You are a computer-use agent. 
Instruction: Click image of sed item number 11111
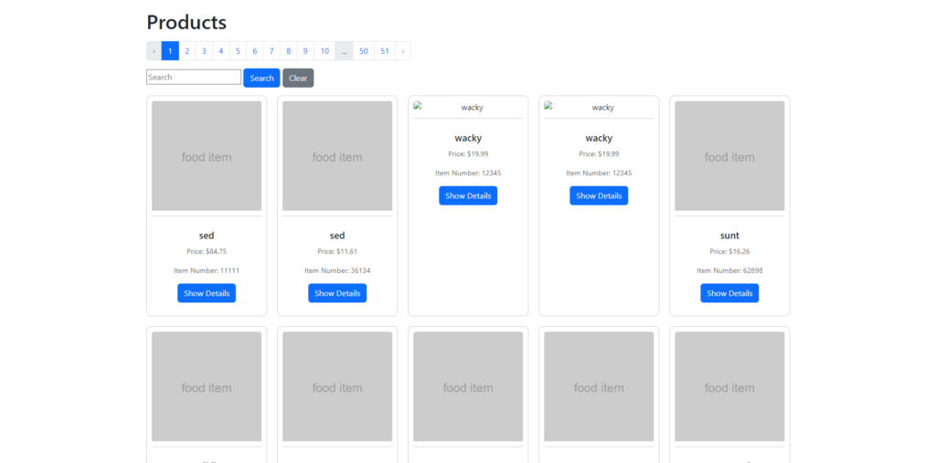(x=207, y=156)
